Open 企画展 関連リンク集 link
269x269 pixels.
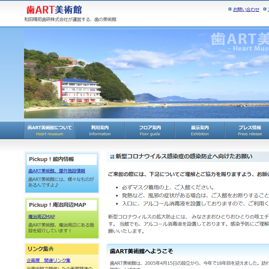(48, 260)
